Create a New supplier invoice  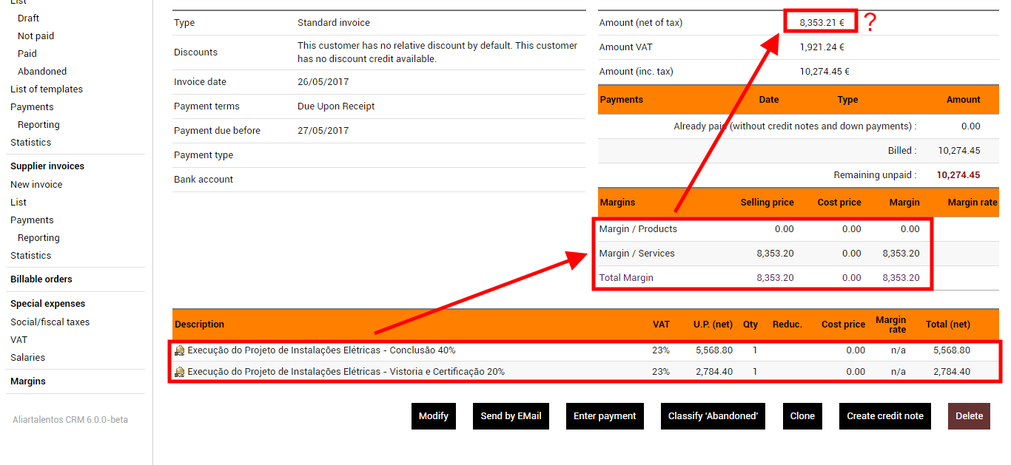[x=36, y=184]
